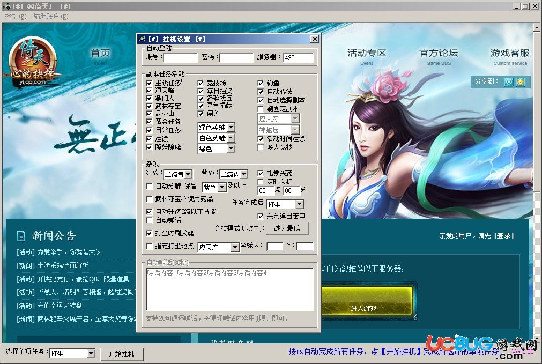Uncheck the 自动选择副本 checkbox
542x364 pixels.
click(261, 100)
